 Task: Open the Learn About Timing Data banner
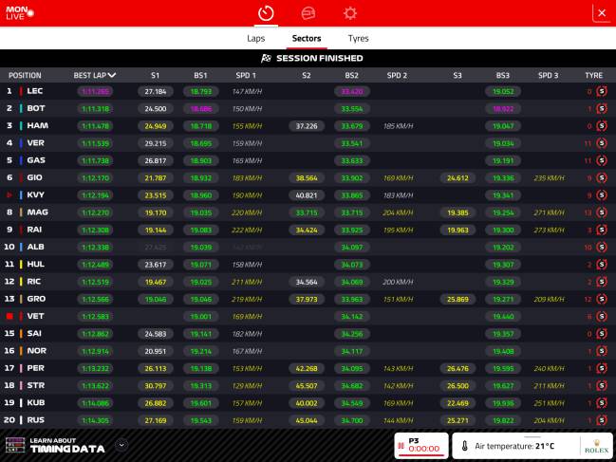tap(66, 445)
